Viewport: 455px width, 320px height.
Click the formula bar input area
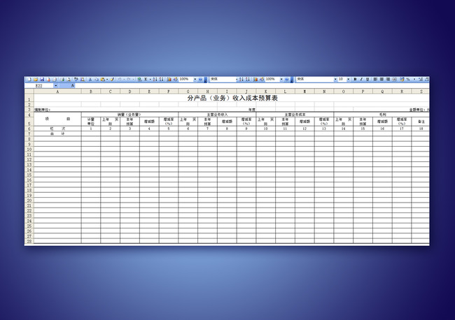pyautogui.click(x=252, y=86)
